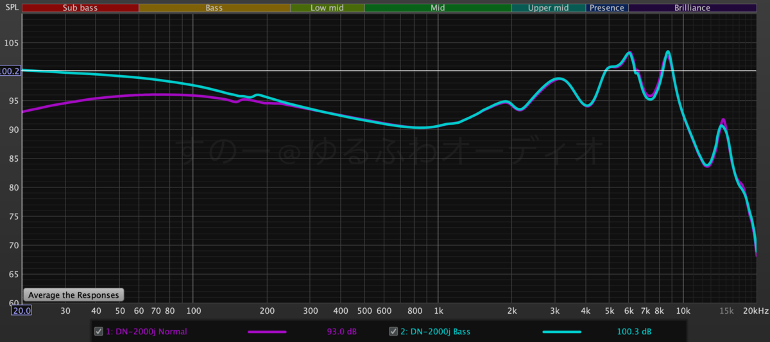The height and width of the screenshot is (342, 770).
Task: Click the Bass band label
Action: coord(214,8)
